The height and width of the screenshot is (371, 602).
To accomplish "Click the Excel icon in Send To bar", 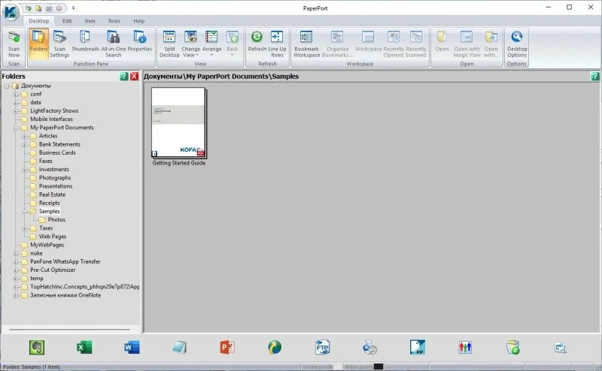I will click(x=84, y=348).
